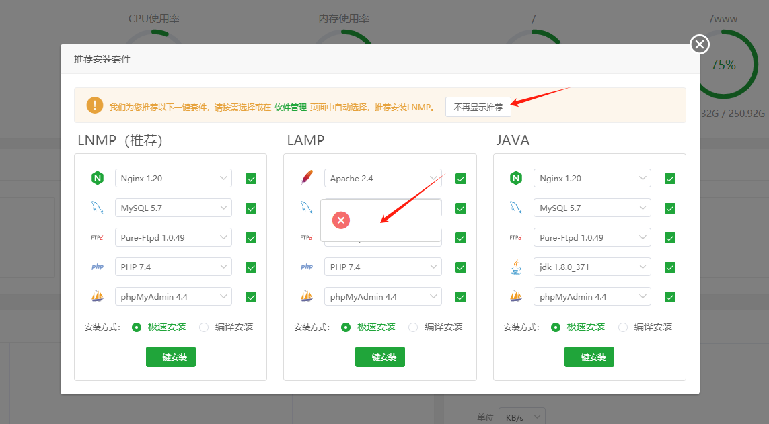Click the FTP icon in LNMP column
This screenshot has height=424, width=769.
point(97,237)
